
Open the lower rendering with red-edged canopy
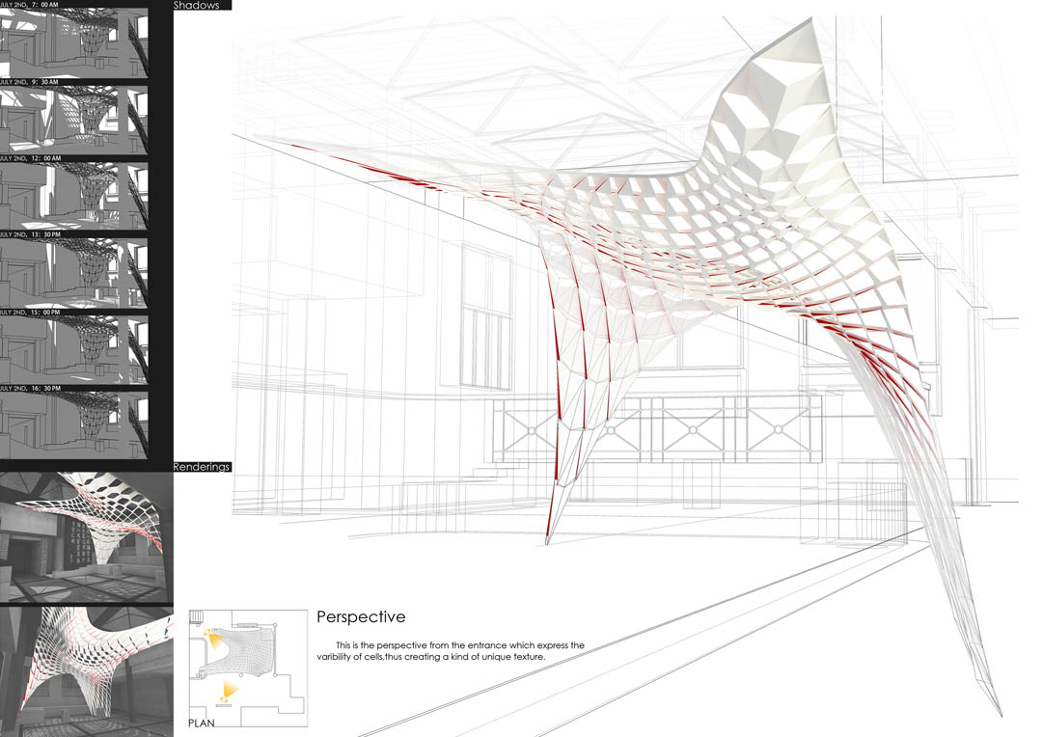point(87,669)
